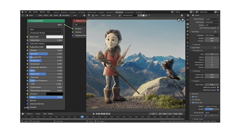Open the Scene properties tab icon
Screen dimensions: 237x133
coord(188,34)
